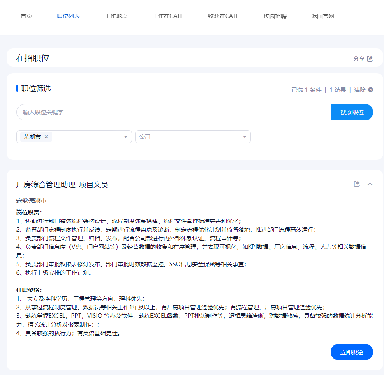Open the city dropdown arrow

pyautogui.click(x=126, y=136)
